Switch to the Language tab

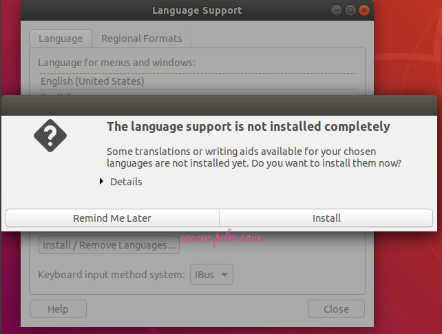point(60,39)
